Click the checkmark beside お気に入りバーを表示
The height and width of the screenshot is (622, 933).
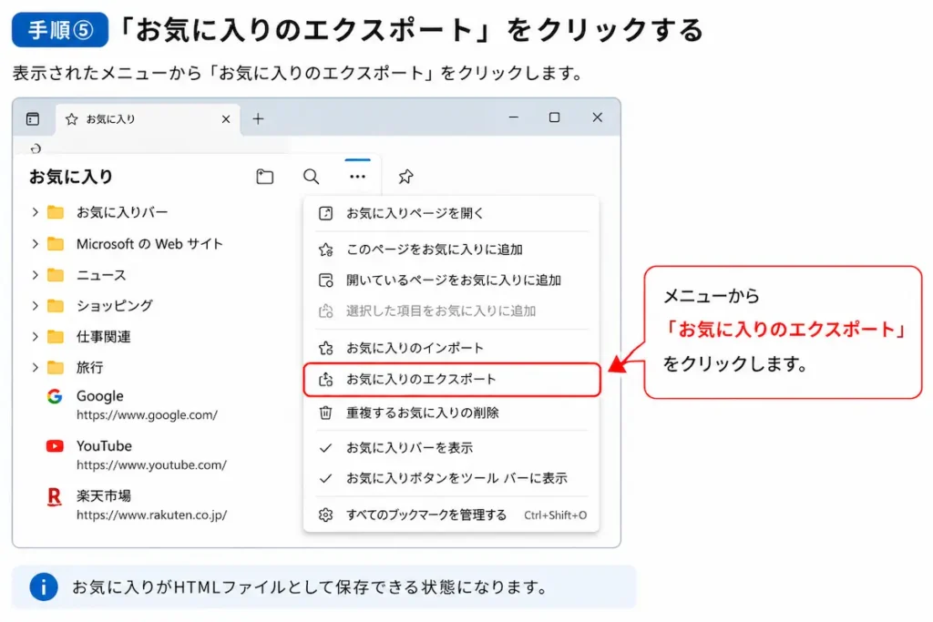point(325,448)
